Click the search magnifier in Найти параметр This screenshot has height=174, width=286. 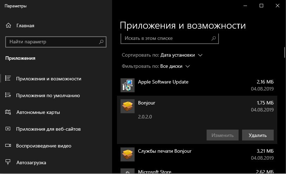[101, 42]
